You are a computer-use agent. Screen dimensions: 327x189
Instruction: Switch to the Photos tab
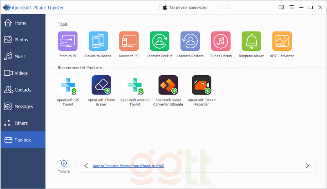(x=21, y=40)
